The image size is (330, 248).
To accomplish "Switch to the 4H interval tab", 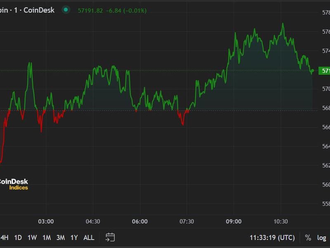I will point(5,238).
